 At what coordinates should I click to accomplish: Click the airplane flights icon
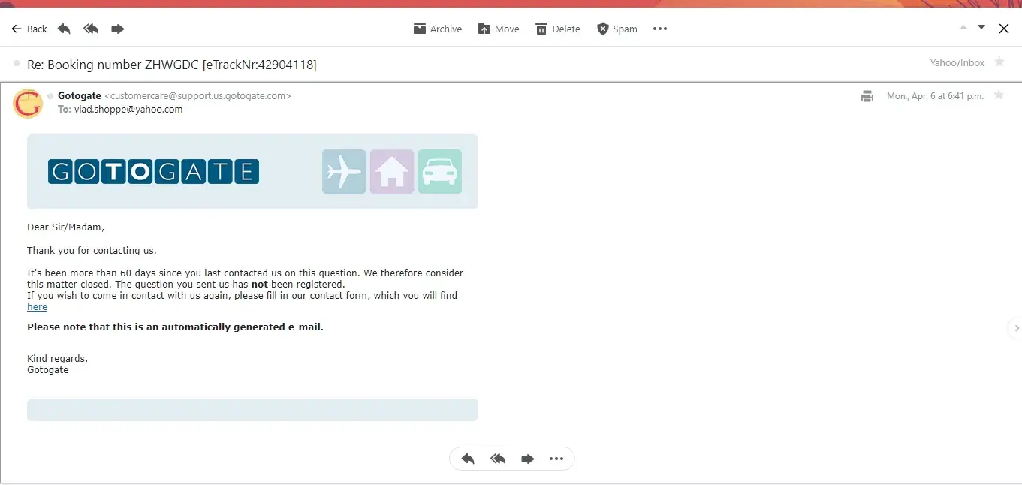tap(344, 172)
